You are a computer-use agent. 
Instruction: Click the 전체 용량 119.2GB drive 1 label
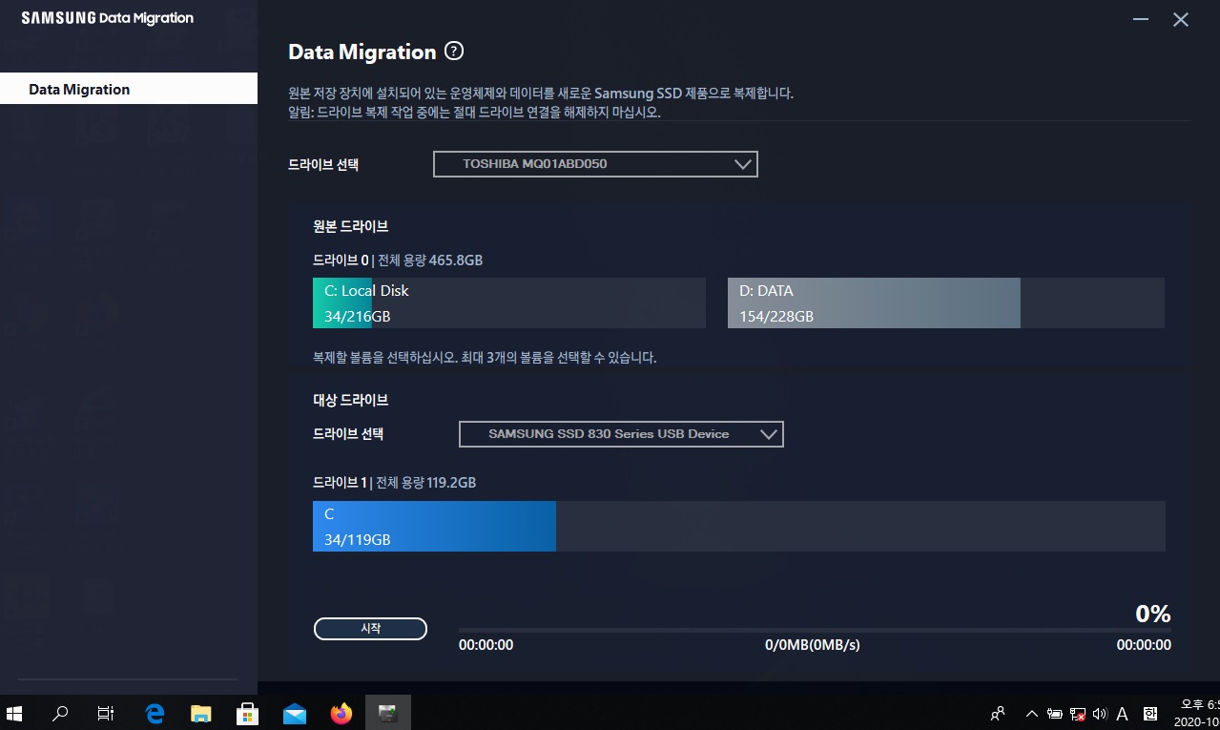pos(425,483)
